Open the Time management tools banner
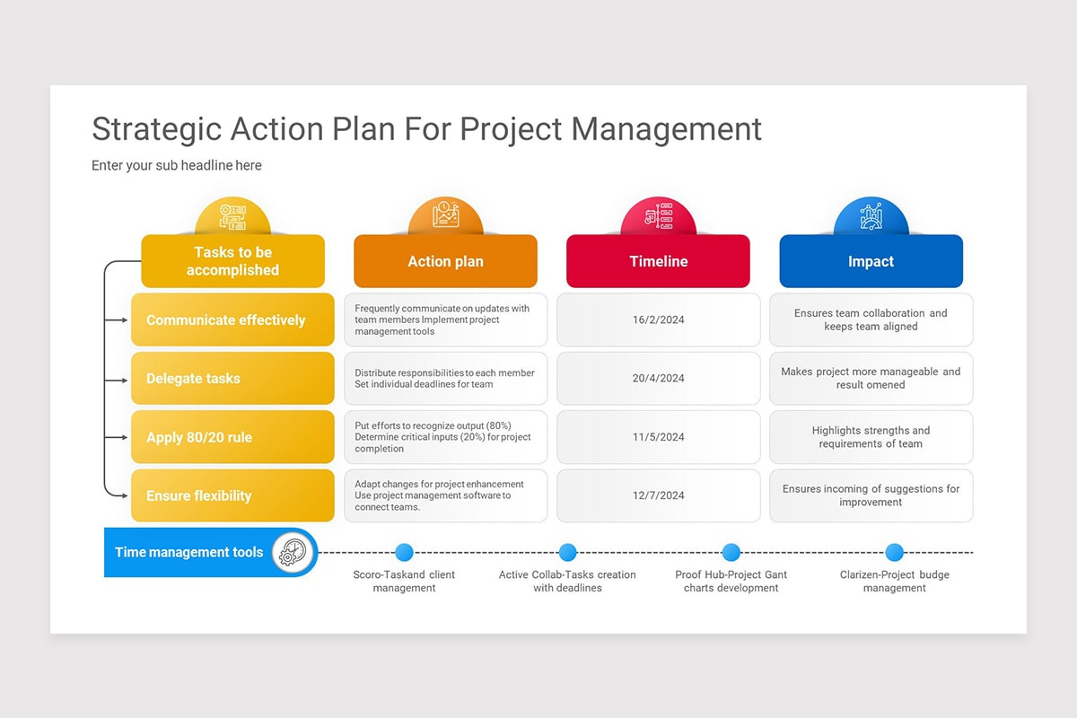The height and width of the screenshot is (718, 1077). point(188,552)
